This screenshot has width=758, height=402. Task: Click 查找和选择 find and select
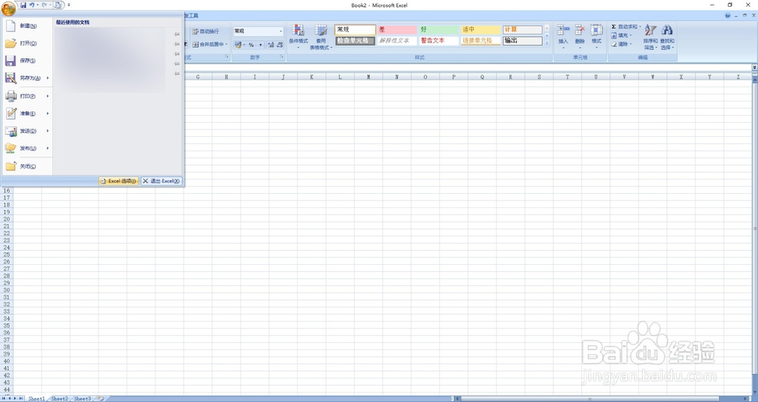667,37
